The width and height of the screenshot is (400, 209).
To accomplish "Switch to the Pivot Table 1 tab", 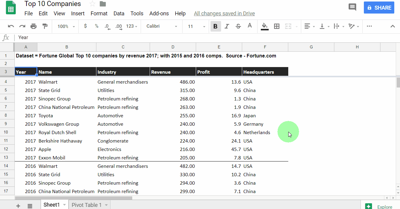I will pos(86,205).
